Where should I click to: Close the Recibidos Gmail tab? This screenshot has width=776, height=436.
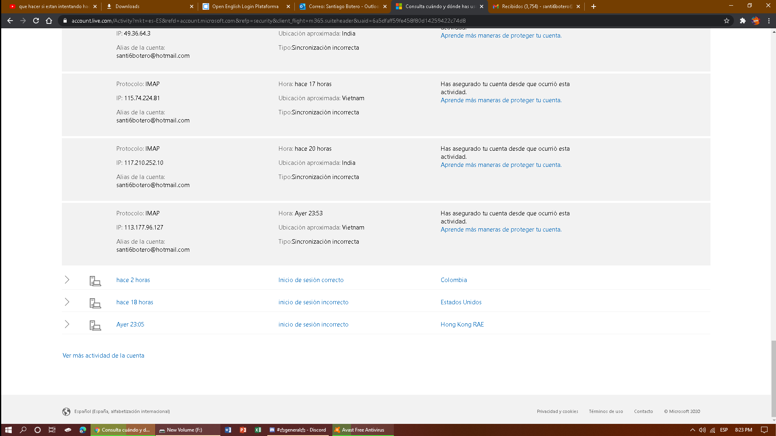coord(578,6)
